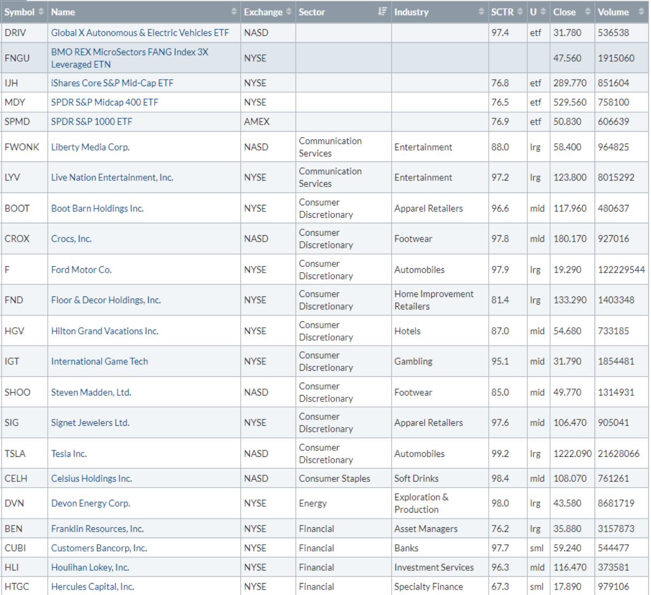Click the Industry column sort arrows

481,12
